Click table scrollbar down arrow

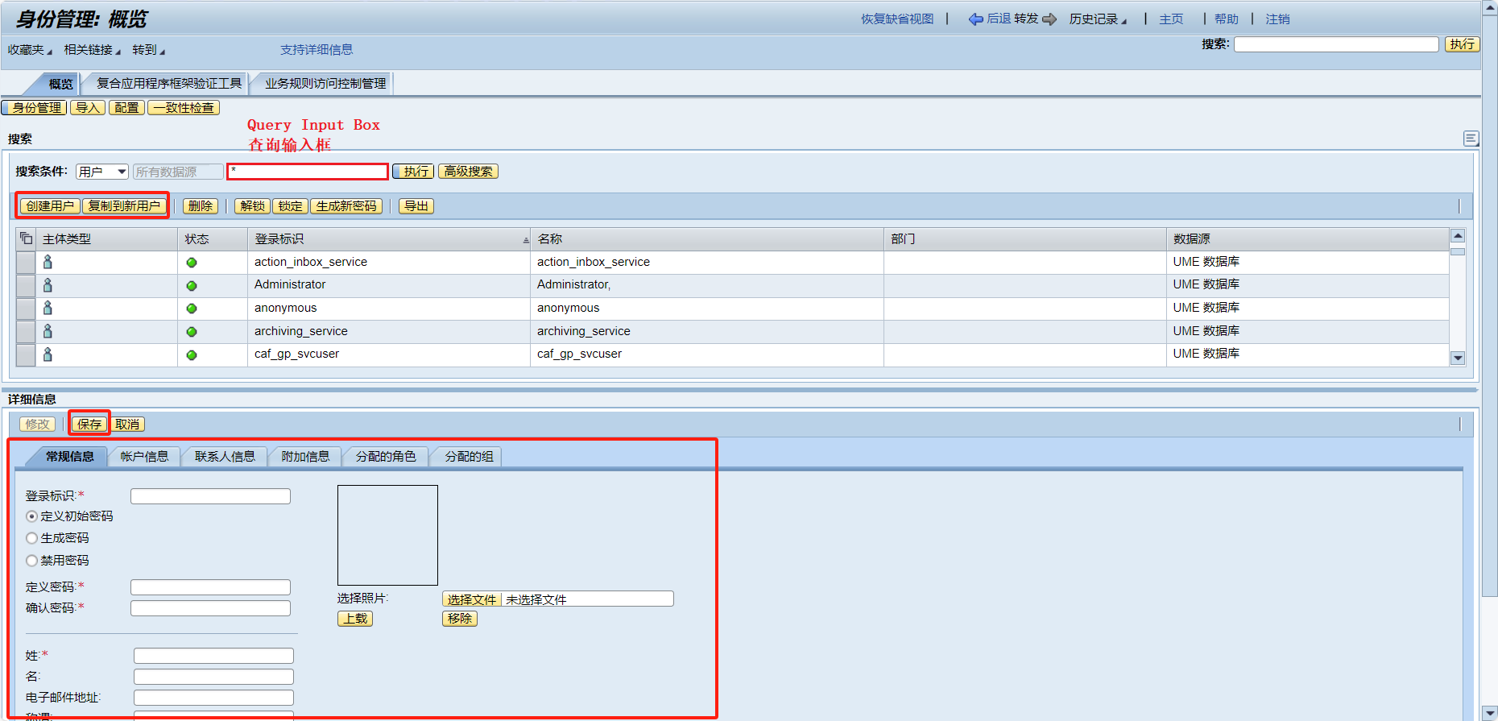pos(1458,358)
